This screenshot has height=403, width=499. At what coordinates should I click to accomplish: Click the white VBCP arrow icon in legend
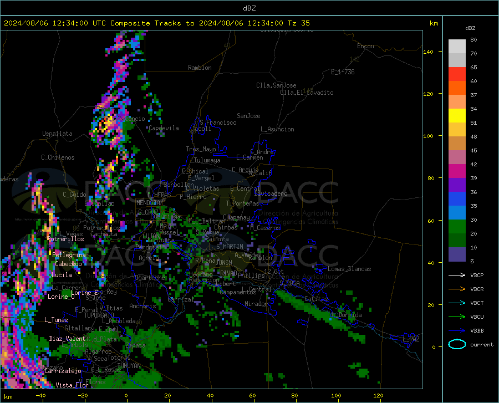coord(457,275)
